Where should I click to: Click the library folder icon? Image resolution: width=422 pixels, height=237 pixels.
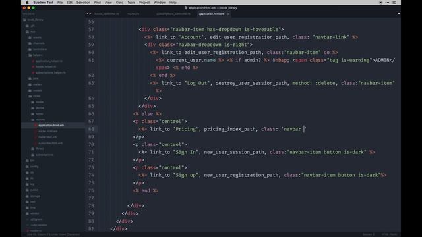(x=32, y=149)
